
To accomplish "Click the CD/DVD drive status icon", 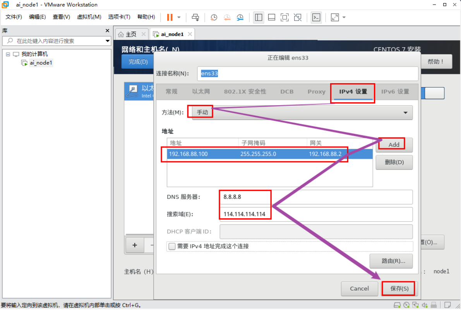I will pos(407,305).
